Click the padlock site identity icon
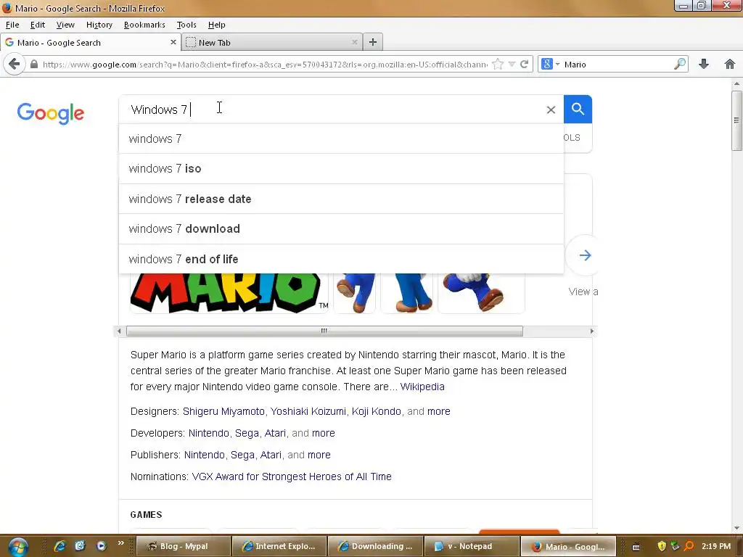 pos(33,65)
